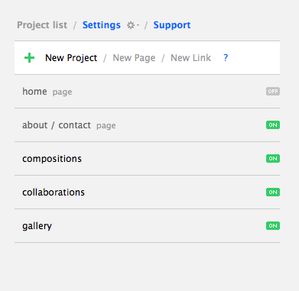Open the Support link

(172, 25)
